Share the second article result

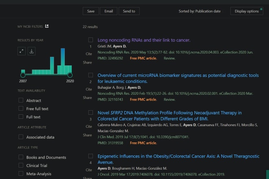[87, 98]
